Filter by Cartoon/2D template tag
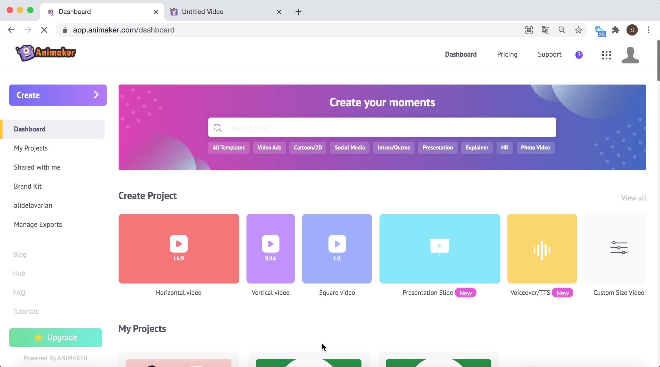Image resolution: width=660 pixels, height=367 pixels. [308, 148]
